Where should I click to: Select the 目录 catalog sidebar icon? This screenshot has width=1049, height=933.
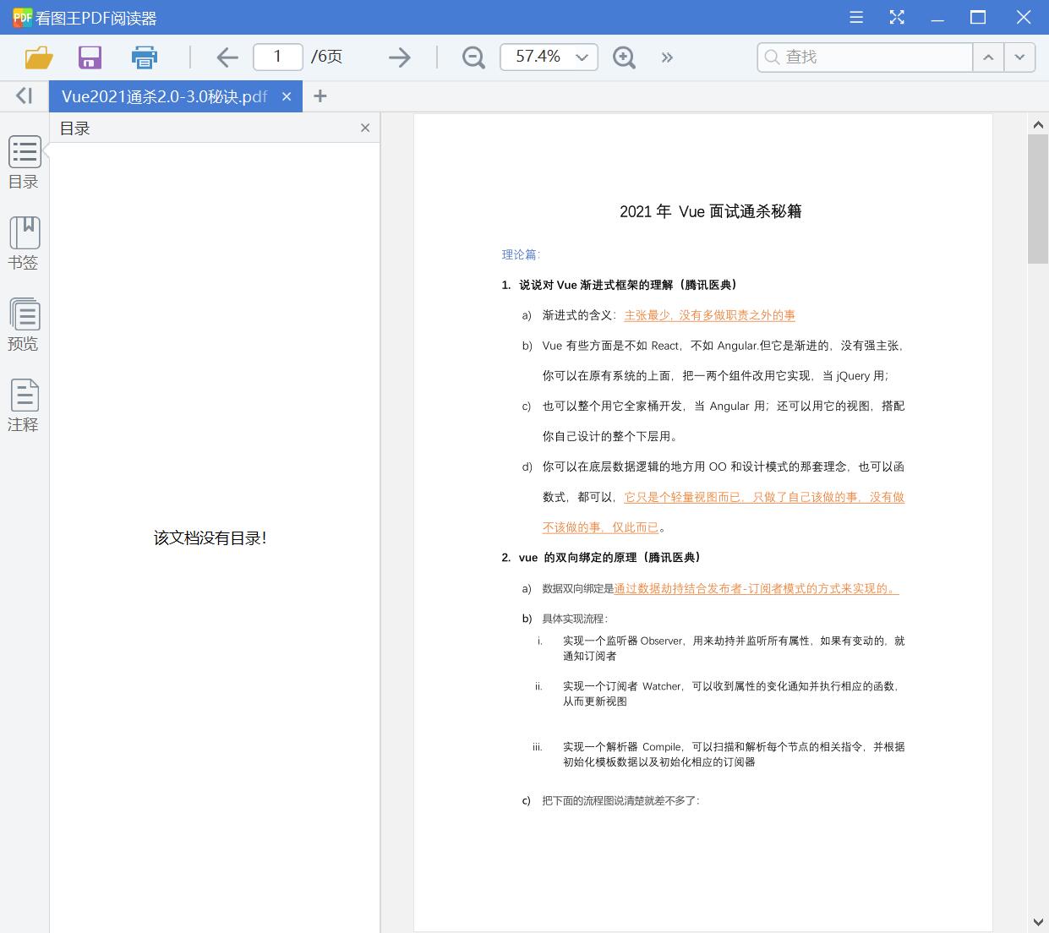coord(24,162)
